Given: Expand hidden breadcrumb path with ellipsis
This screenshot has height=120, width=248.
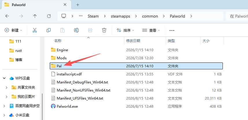Looking at the screenshot, I should point(81,16).
